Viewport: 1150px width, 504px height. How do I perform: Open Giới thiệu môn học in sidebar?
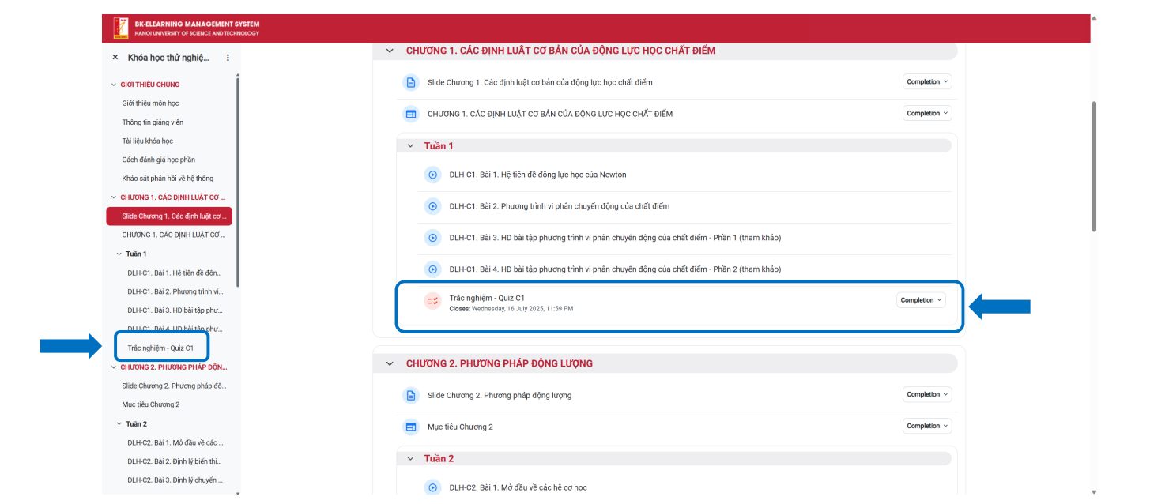click(150, 103)
